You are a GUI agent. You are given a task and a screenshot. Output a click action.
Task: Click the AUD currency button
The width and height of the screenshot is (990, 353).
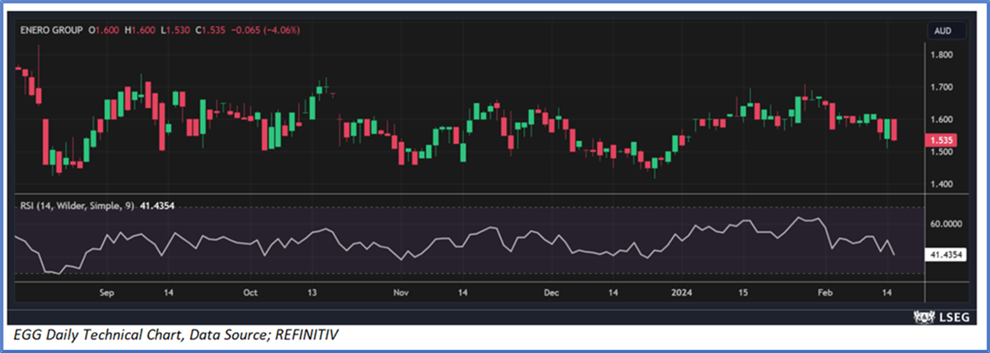947,30
